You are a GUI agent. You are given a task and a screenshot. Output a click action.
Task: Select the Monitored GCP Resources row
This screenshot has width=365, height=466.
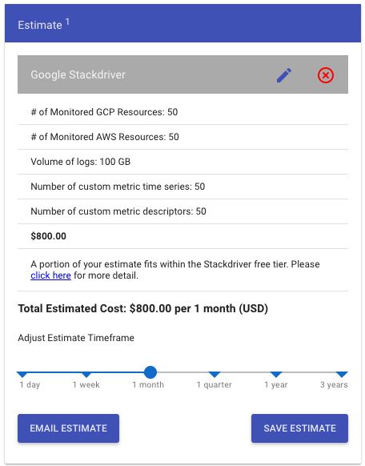[182, 112]
